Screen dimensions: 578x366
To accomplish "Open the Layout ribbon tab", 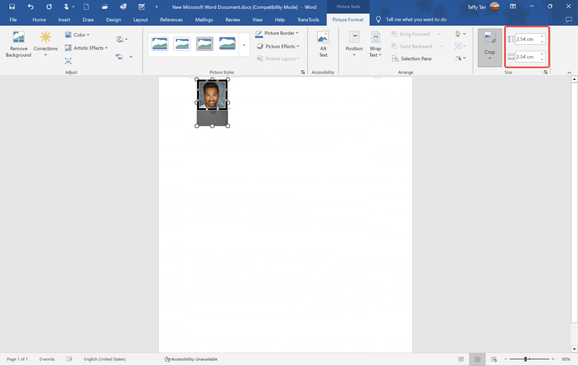I will (140, 20).
